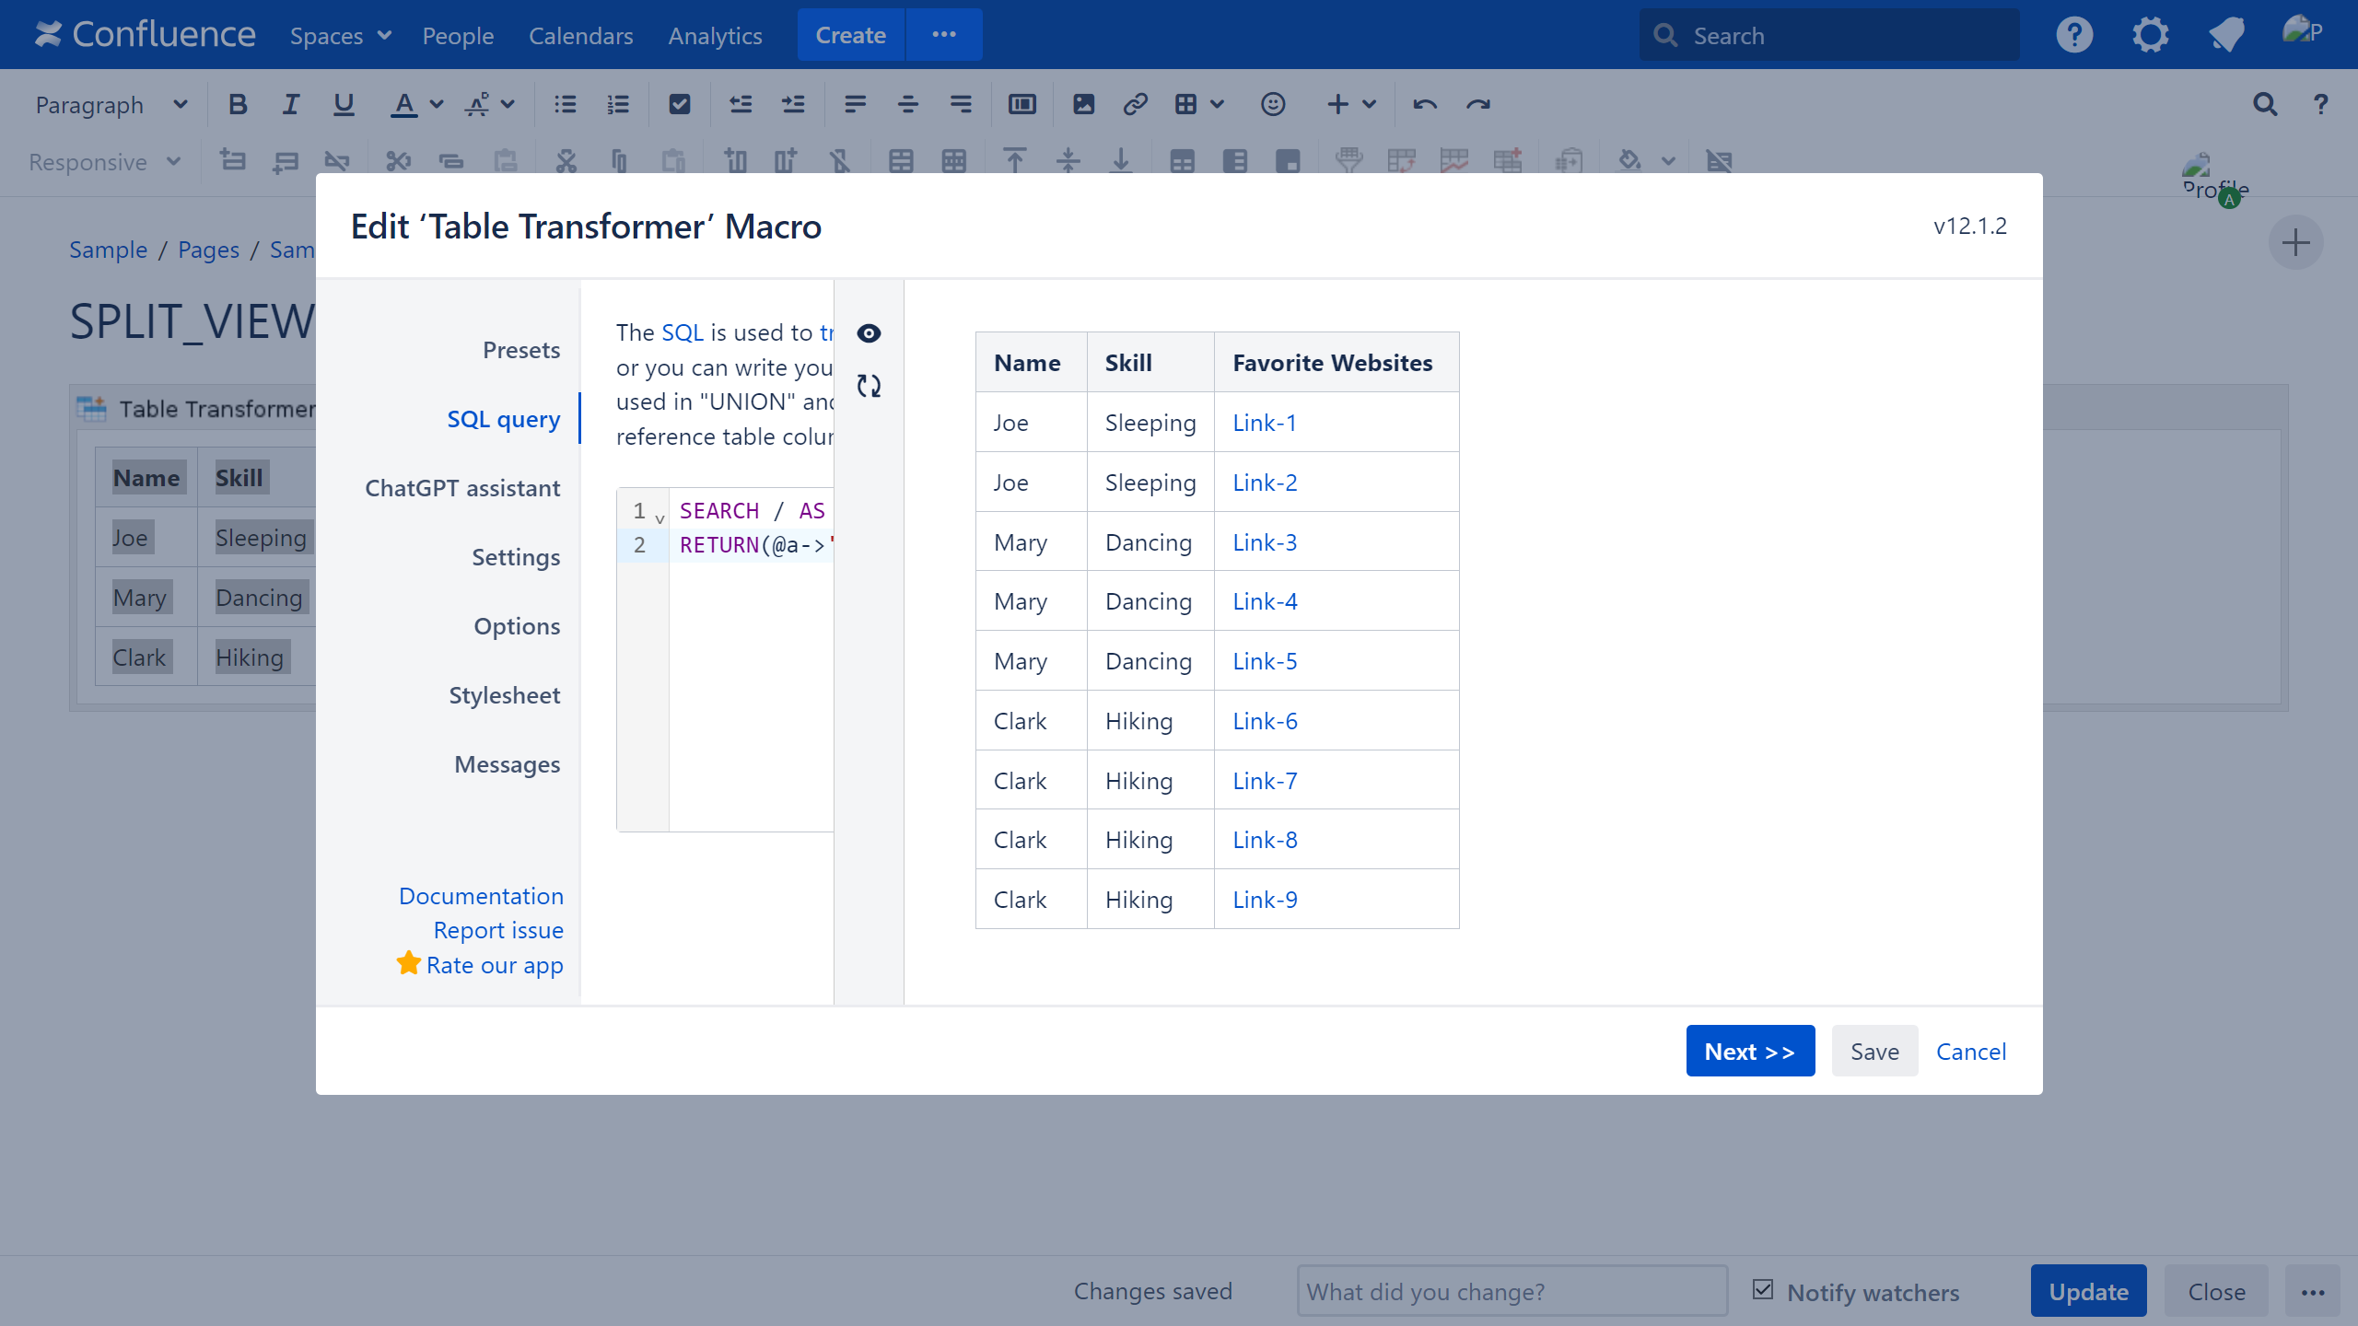Open the page layout icon
This screenshot has height=1326, width=2358.
click(1022, 104)
